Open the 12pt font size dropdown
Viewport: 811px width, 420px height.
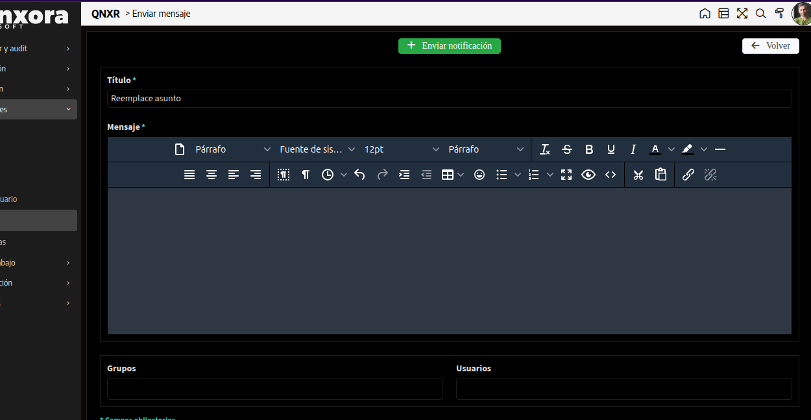pyautogui.click(x=402, y=149)
